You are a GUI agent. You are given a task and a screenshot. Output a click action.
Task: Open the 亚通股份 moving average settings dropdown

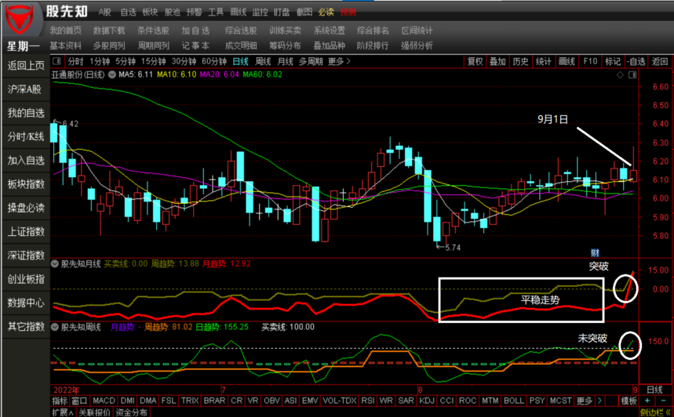[x=112, y=74]
